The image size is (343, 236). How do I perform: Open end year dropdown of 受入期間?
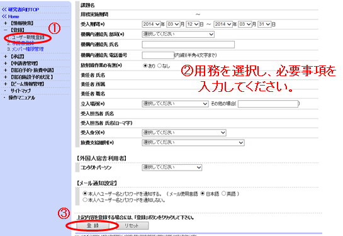223,25
